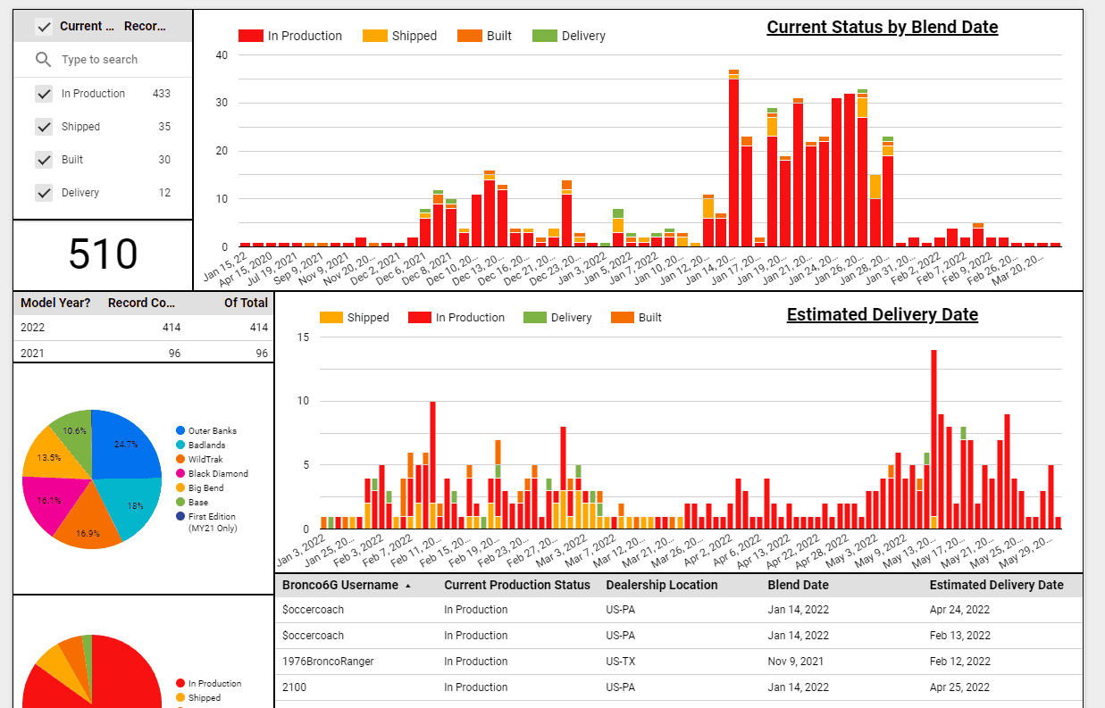Sort by Estimated Delivery Date column header
Image resolution: width=1105 pixels, height=708 pixels.
[x=997, y=585]
